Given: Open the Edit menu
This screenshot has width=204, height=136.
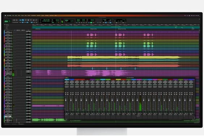Looking at the screenshot, I should tap(16, 16).
